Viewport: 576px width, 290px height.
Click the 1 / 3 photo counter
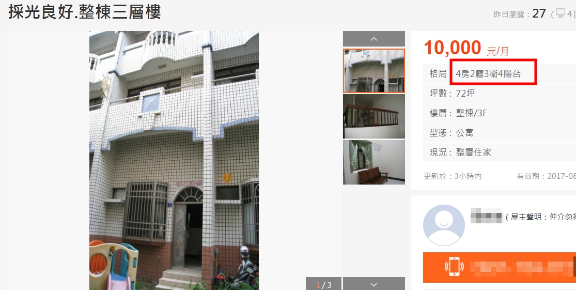click(323, 285)
